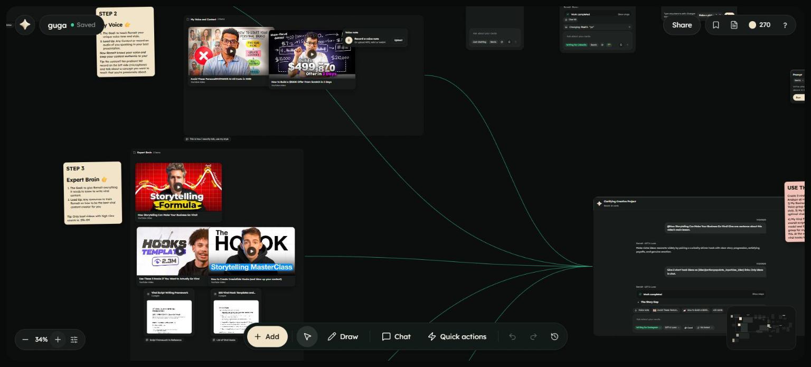Screen dimensions: 811x367
Task: Click the help question mark icon
Action: pos(785,25)
